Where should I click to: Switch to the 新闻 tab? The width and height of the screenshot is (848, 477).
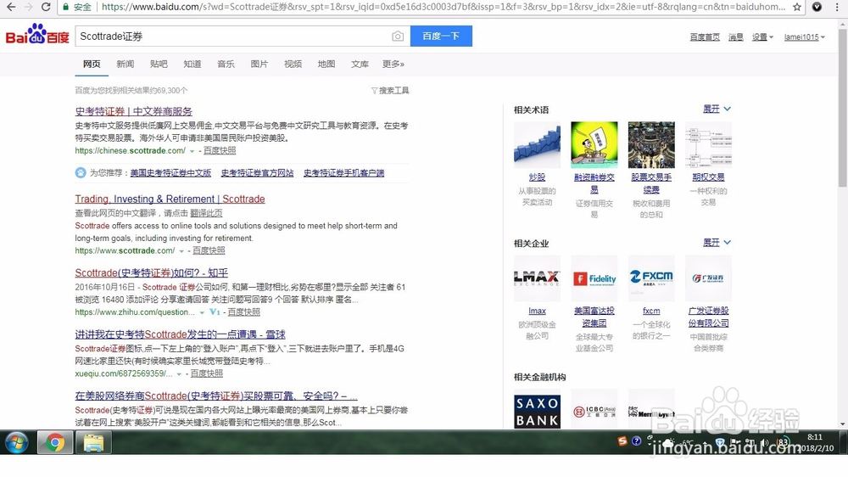125,64
